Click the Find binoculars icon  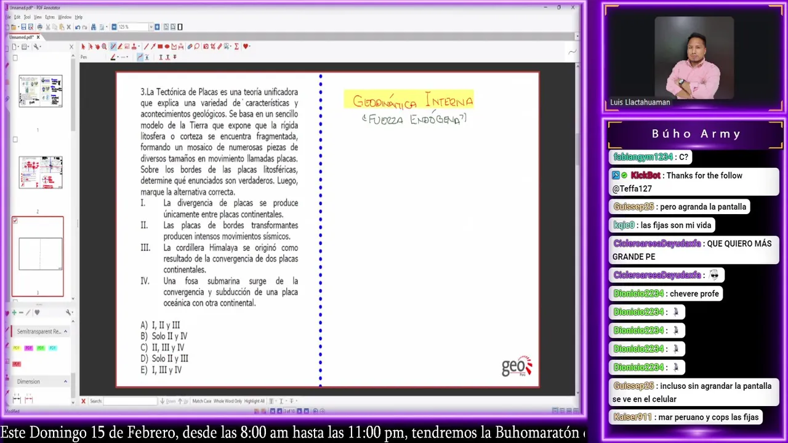[x=94, y=27]
